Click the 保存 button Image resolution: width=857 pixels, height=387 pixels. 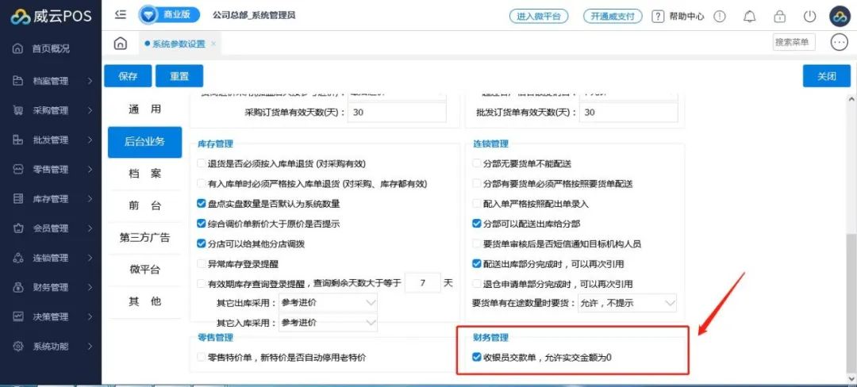pyautogui.click(x=128, y=76)
